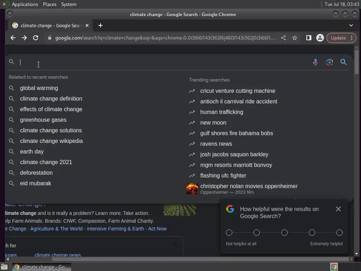Close the Google feedback survey popup

coord(338,209)
